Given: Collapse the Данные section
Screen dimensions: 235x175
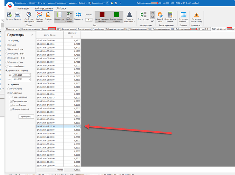Looking at the screenshot, I should [x=9, y=84].
